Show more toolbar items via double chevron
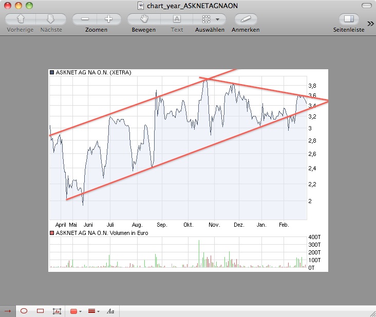376x317 pixels. (370, 24)
